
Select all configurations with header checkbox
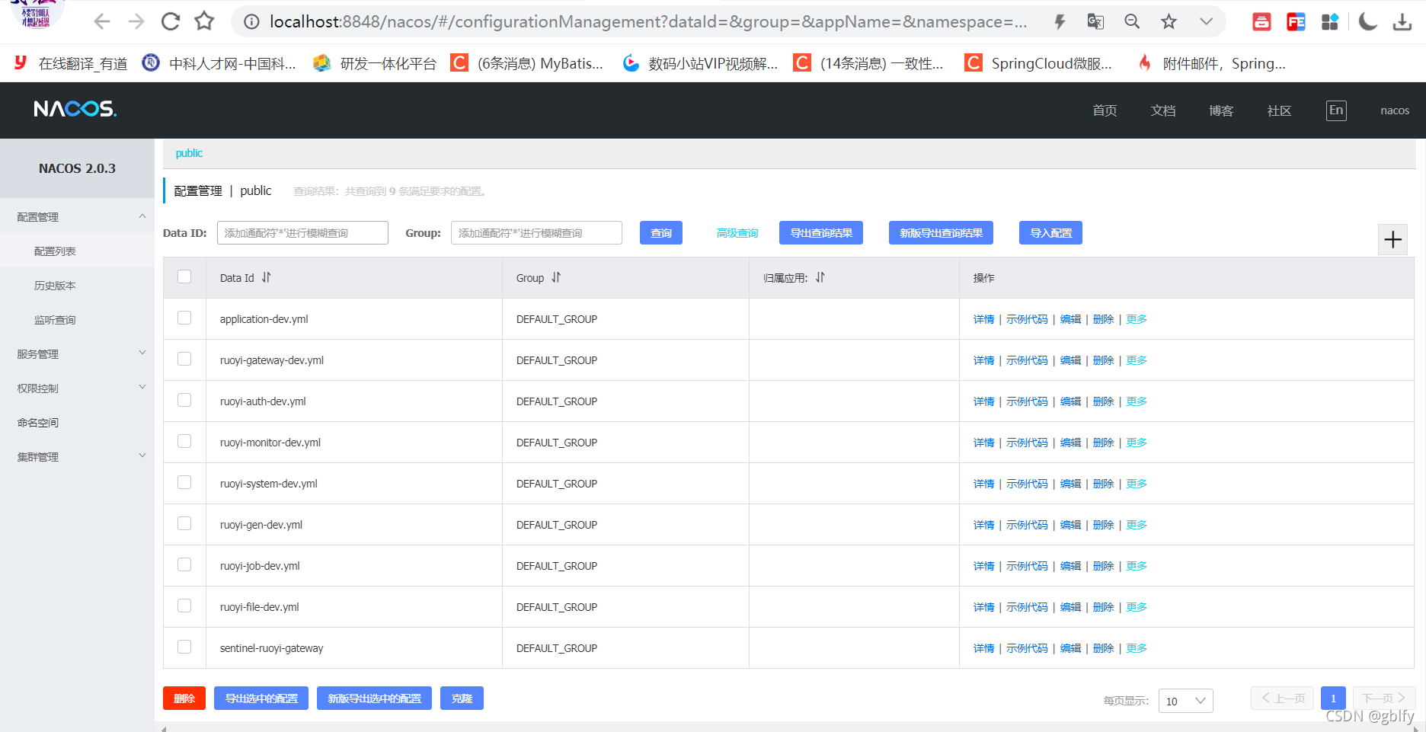tap(184, 276)
